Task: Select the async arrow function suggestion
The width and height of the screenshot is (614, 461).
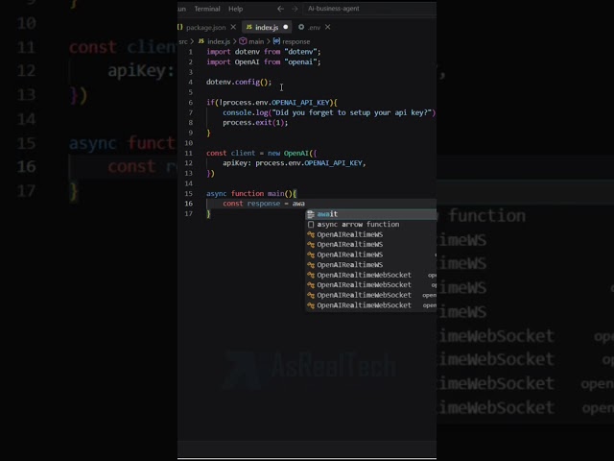Action: [371, 224]
